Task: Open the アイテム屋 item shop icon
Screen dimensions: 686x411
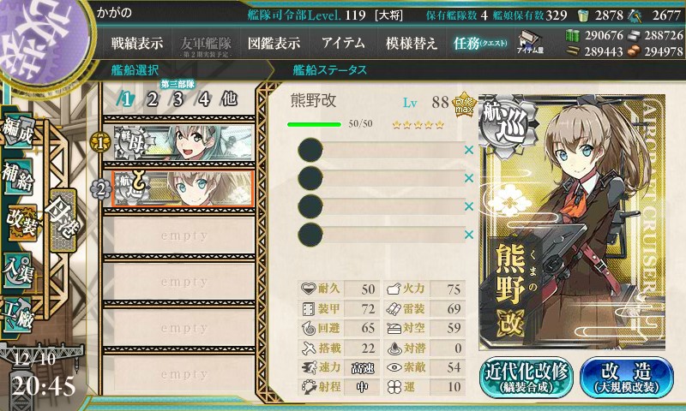Action: (530, 42)
